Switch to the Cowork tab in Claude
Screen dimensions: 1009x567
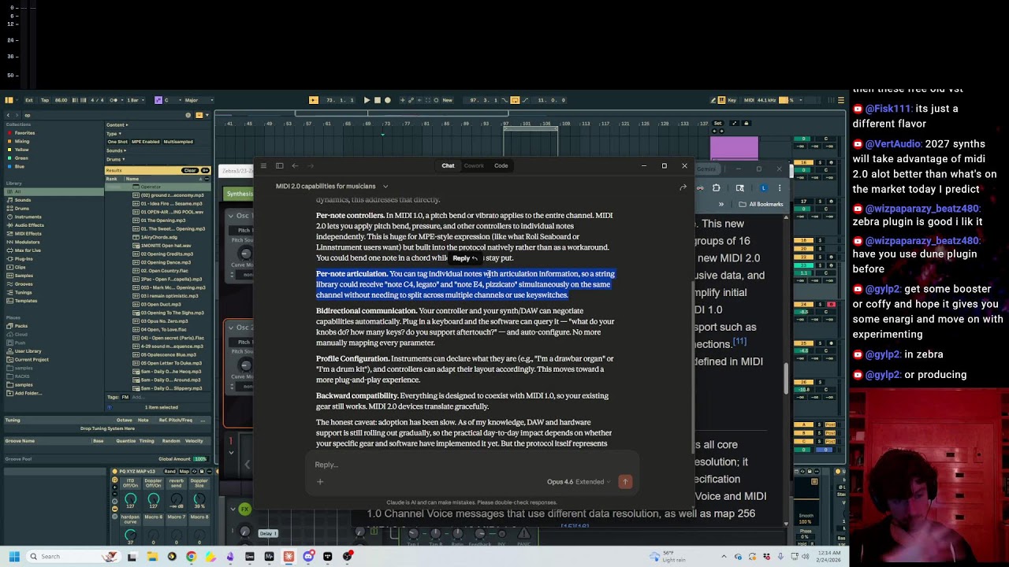474,166
